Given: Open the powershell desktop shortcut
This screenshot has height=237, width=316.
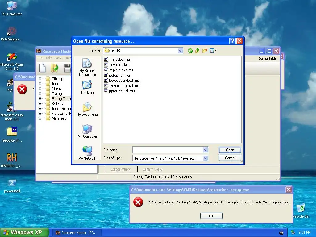Looking at the screenshot, I should point(12,186).
